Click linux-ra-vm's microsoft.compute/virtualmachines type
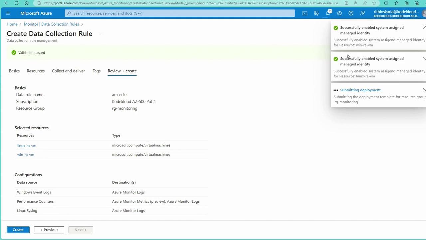 click(x=141, y=145)
